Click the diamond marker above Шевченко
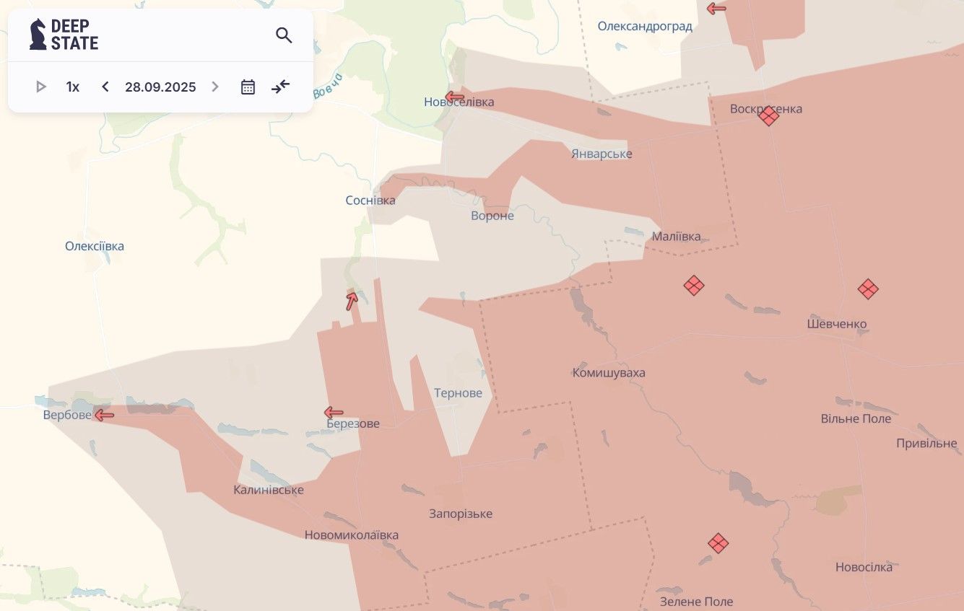964x611 pixels. click(868, 289)
